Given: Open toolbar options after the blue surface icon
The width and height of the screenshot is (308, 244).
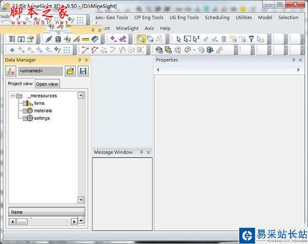Looking at the screenshot, I should [x=103, y=40].
